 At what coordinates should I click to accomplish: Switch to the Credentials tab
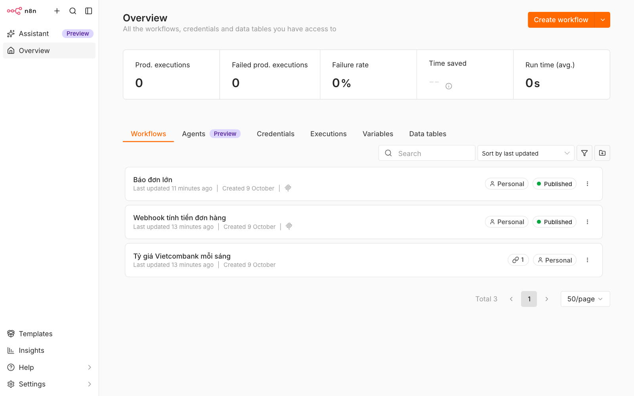tap(275, 134)
